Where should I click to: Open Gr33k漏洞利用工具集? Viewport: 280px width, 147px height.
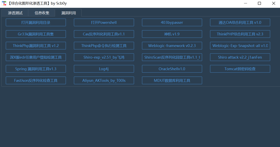[x=36, y=34]
